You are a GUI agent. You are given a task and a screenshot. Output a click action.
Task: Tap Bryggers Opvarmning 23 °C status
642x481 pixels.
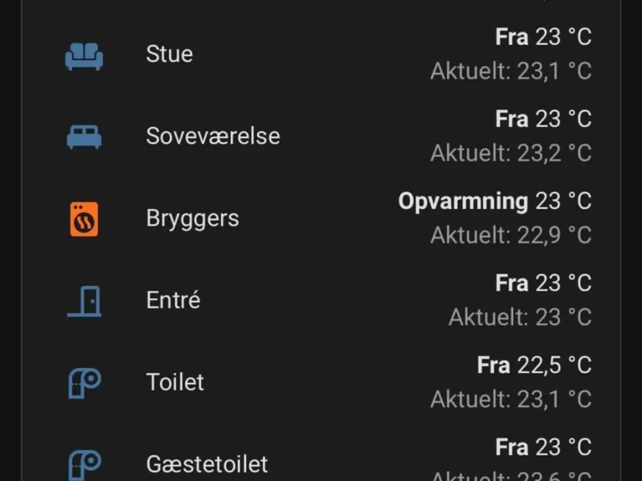(x=495, y=202)
